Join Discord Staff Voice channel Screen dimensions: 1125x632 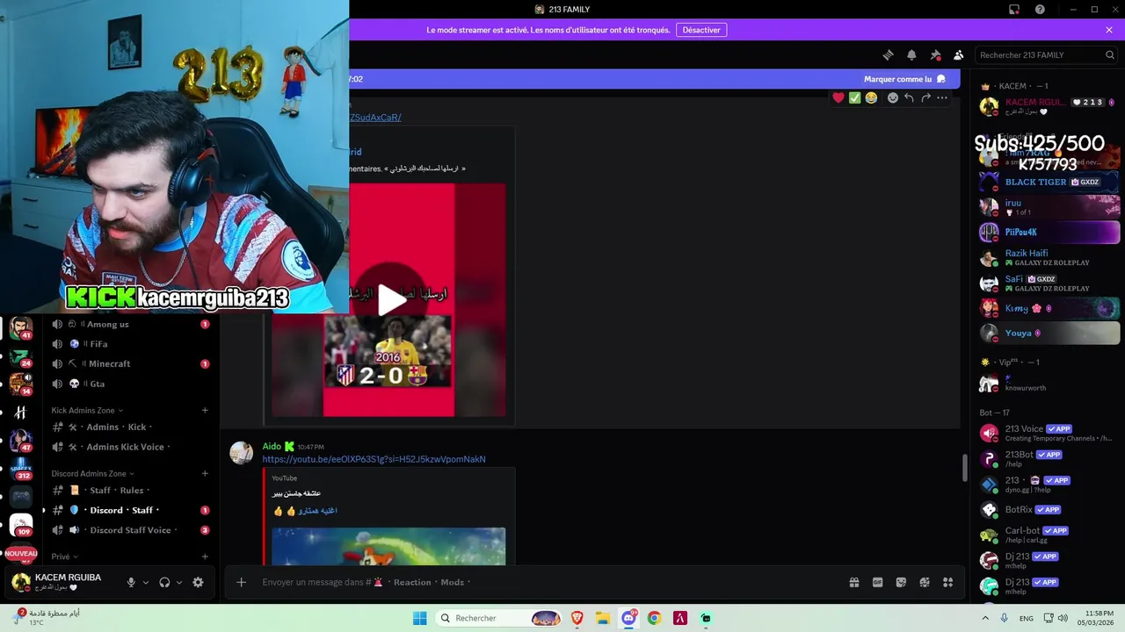pos(130,530)
